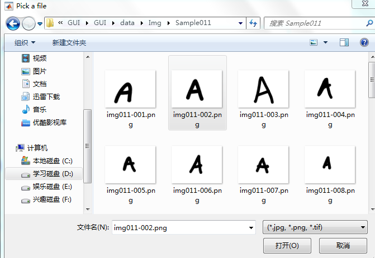Open 本地磁盘 (C:) drive
This screenshot has width=375, height=258.
51,161
